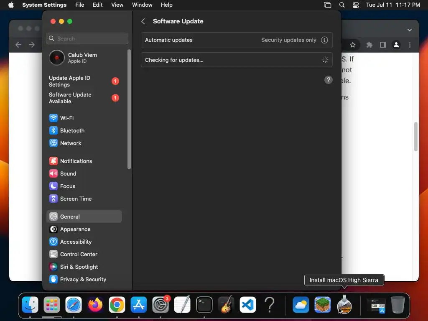Click the date and time in menu bar
The width and height of the screenshot is (428, 321).
pos(393,5)
